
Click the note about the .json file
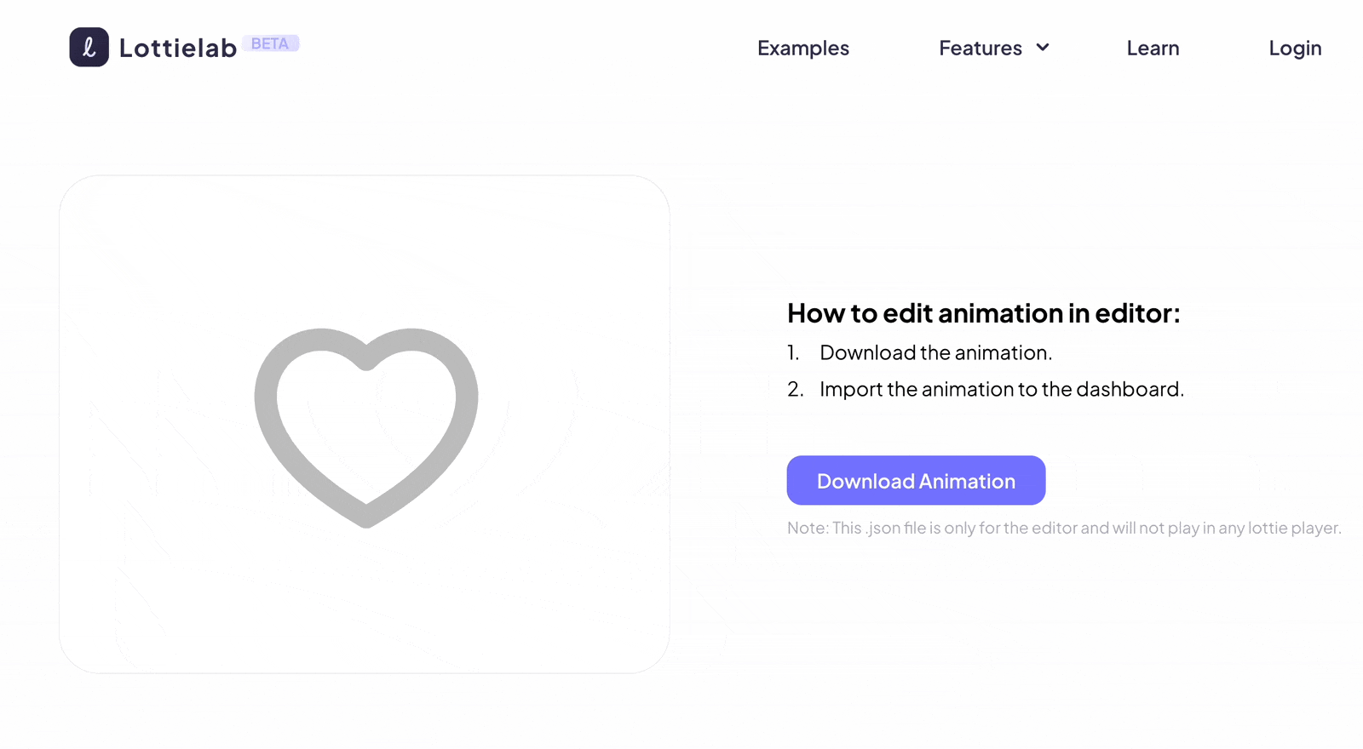click(x=1063, y=528)
